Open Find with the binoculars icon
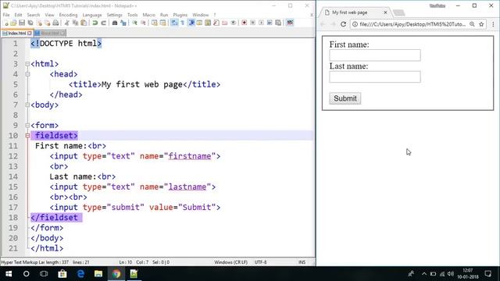 (x=115, y=23)
